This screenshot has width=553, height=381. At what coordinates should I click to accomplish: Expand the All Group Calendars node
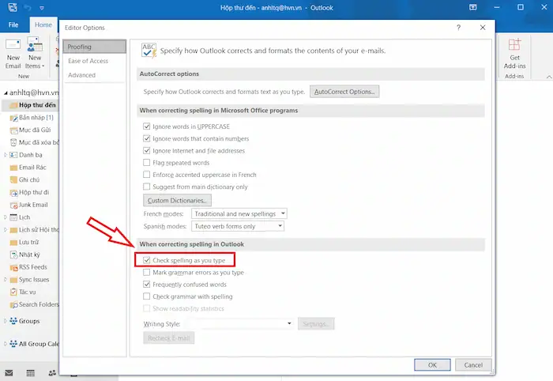6,344
